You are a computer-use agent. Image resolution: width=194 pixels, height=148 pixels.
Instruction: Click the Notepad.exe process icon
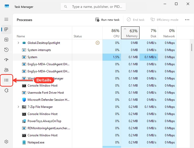tap(24, 142)
